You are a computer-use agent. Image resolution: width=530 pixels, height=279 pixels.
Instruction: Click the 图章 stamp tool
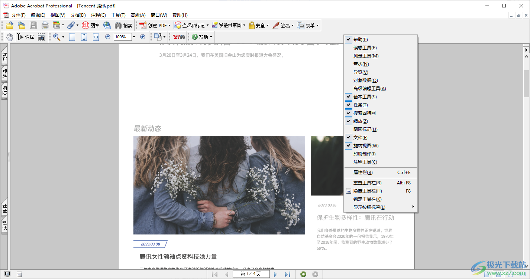pyautogui.click(x=91, y=25)
